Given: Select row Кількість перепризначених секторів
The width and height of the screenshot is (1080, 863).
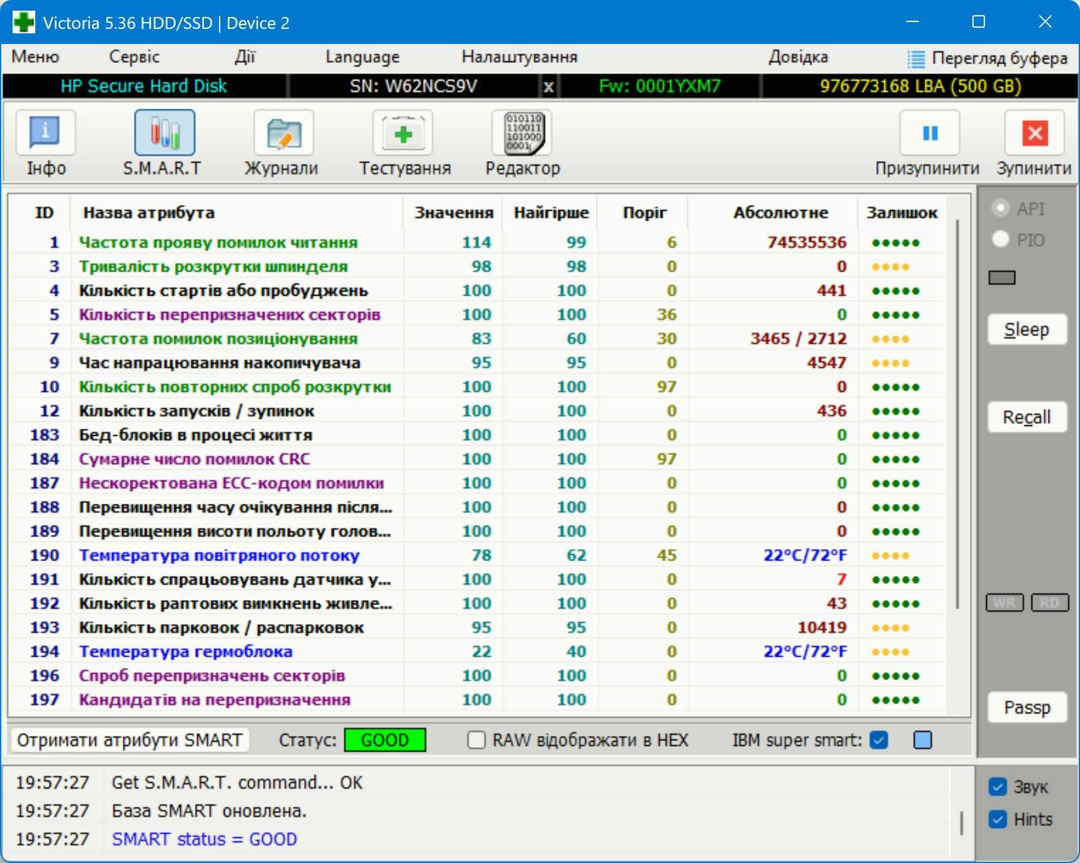Looking at the screenshot, I should [477, 315].
